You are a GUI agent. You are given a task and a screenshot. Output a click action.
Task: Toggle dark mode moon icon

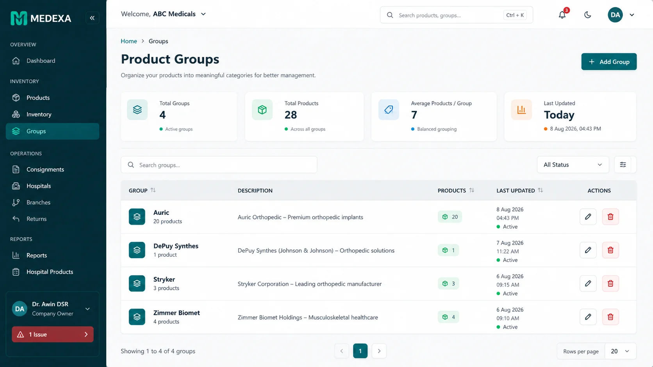tap(587, 15)
